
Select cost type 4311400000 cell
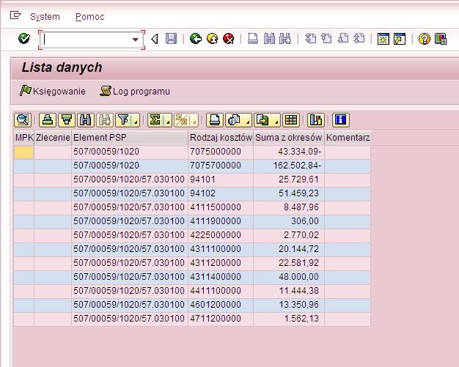(x=221, y=277)
